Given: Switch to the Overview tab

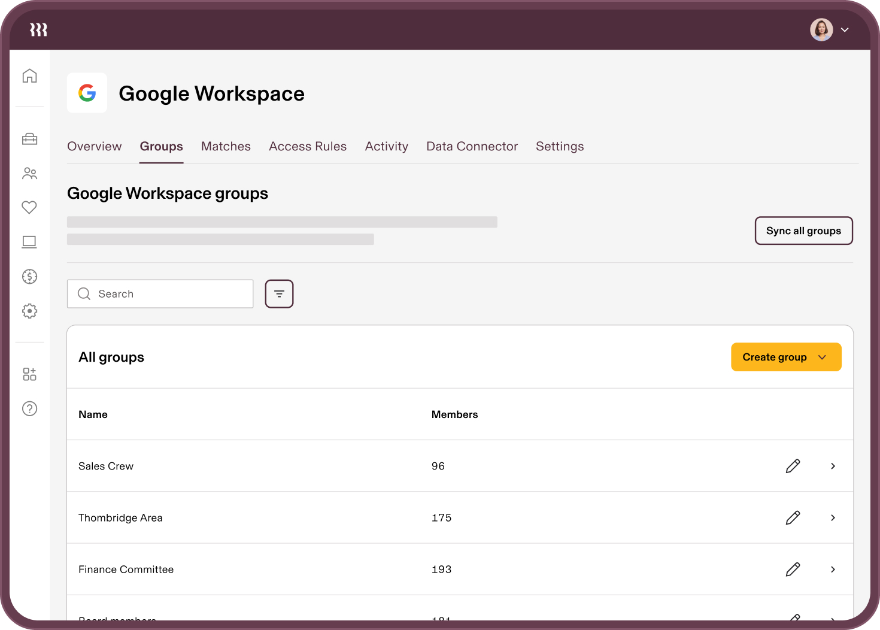Looking at the screenshot, I should [x=95, y=147].
